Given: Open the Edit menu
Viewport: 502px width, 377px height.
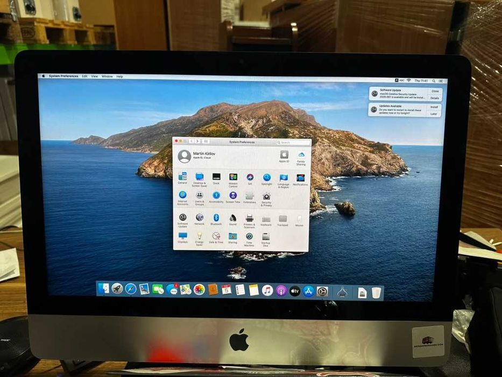Looking at the screenshot, I should (84, 76).
